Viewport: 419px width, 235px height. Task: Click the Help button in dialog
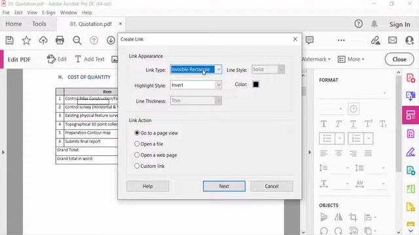pyautogui.click(x=147, y=186)
